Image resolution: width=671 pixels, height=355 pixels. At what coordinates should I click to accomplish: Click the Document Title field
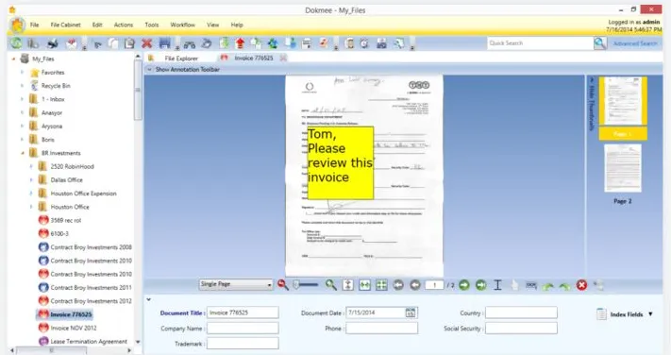click(243, 313)
